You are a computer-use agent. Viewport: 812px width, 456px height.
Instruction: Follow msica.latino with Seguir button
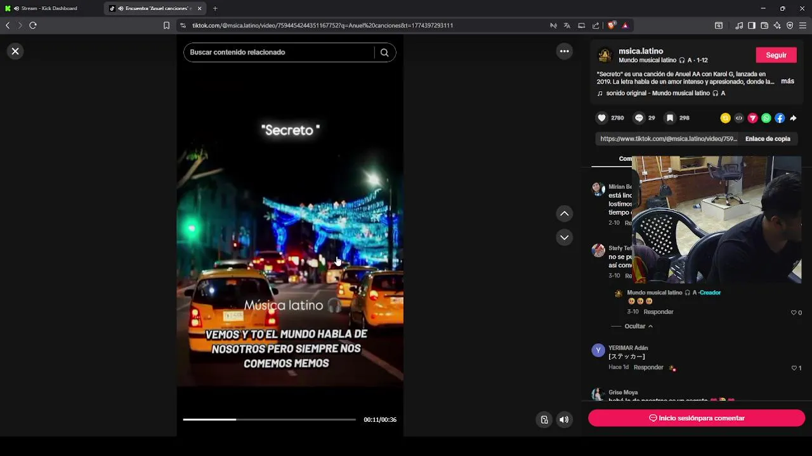tap(776, 55)
